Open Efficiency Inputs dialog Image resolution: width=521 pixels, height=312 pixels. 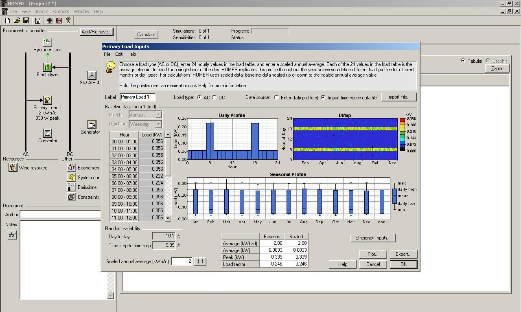tap(373, 238)
